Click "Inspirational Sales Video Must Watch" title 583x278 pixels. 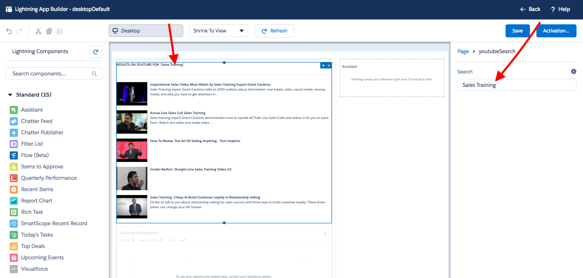(210, 85)
